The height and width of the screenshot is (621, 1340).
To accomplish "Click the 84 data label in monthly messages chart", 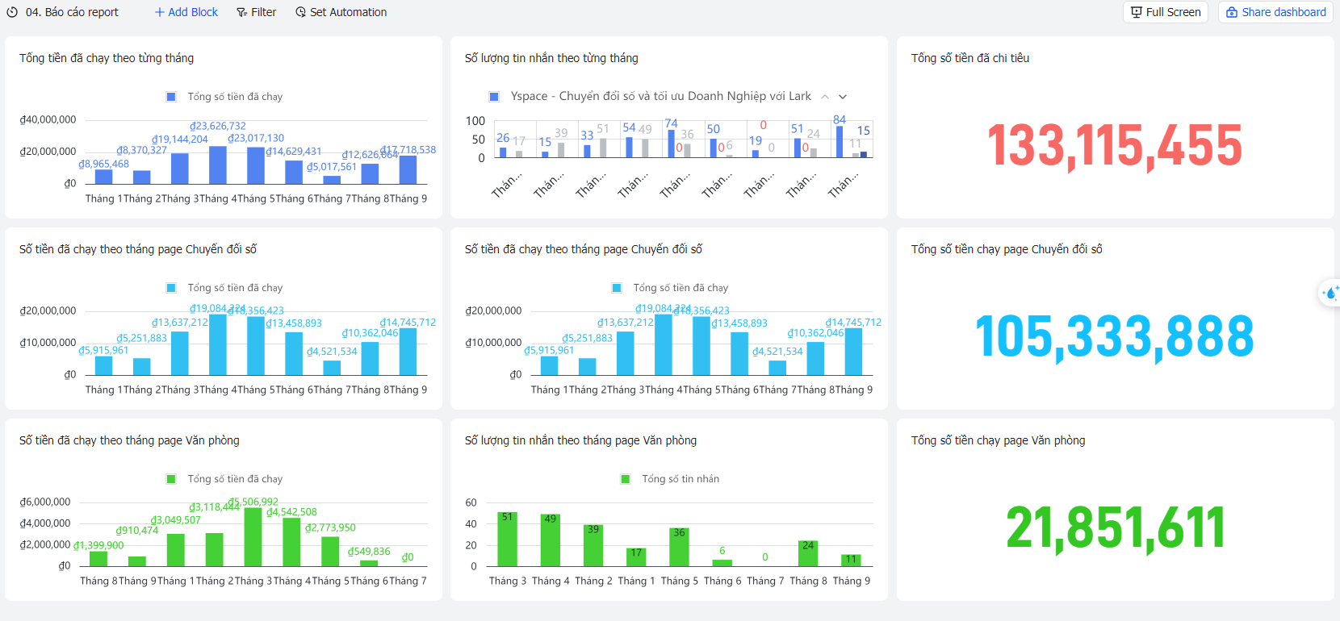I will pyautogui.click(x=840, y=120).
